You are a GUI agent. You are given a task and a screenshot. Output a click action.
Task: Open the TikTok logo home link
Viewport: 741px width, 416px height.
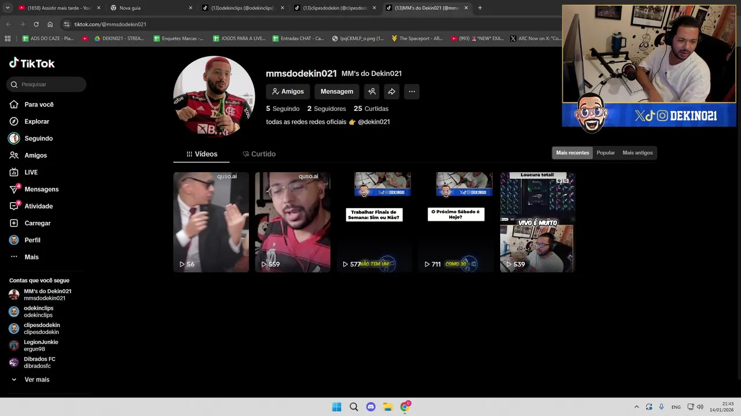pyautogui.click(x=32, y=63)
